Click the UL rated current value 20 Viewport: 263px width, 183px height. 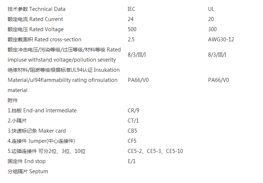211,19
